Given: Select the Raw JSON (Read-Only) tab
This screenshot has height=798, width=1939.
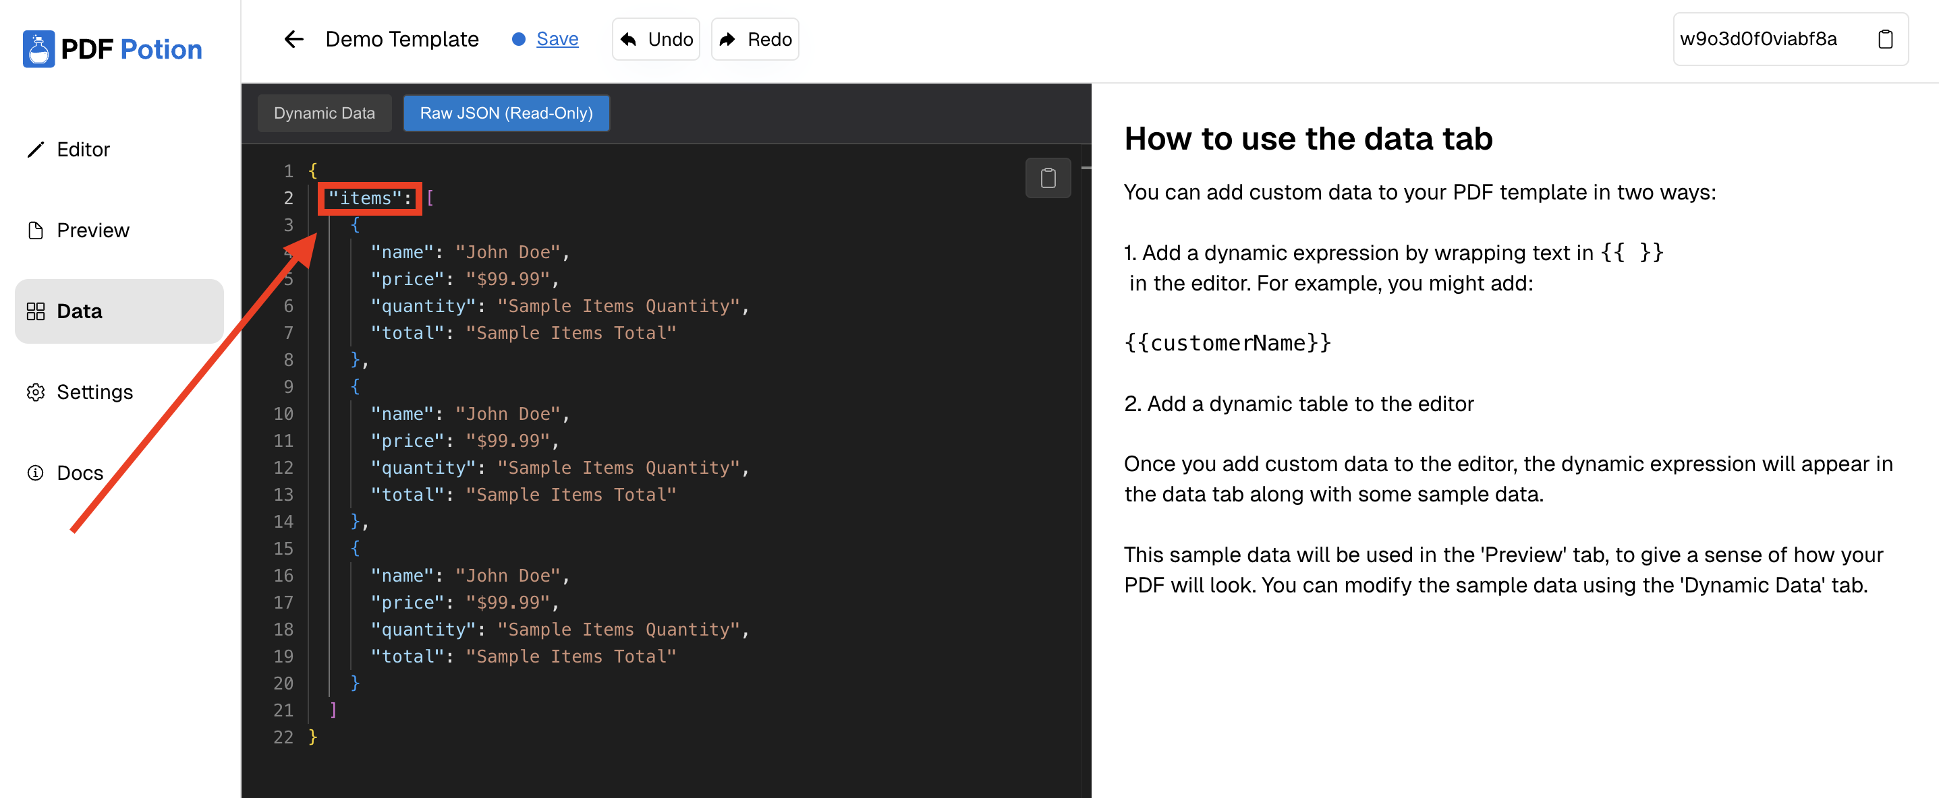Looking at the screenshot, I should (x=506, y=113).
